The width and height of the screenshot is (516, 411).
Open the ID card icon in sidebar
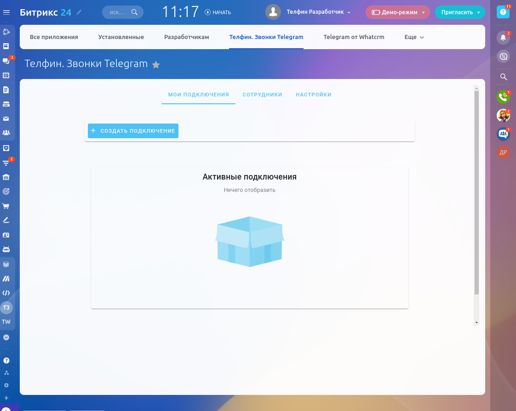click(x=6, y=235)
